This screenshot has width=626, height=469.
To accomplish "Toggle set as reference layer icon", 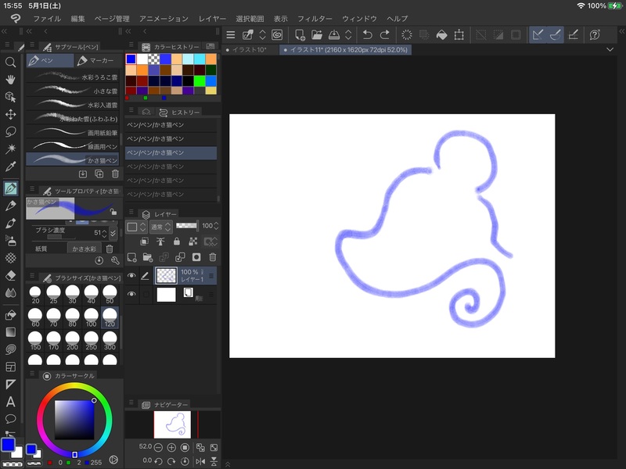I will (x=160, y=242).
